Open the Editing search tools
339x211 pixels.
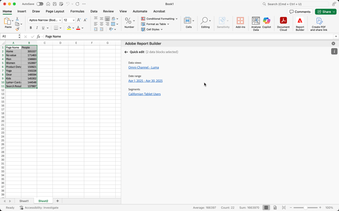pyautogui.click(x=205, y=23)
